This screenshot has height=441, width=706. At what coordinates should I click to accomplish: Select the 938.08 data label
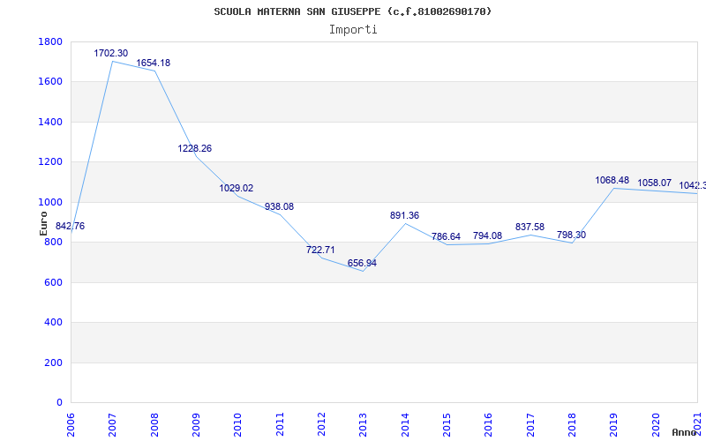(x=279, y=206)
